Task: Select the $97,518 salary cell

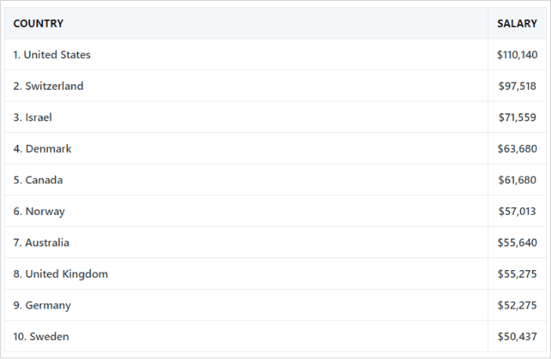Action: pyautogui.click(x=517, y=86)
